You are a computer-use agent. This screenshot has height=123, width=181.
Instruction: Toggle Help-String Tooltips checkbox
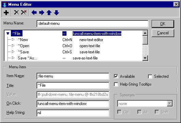click(x=116, y=84)
